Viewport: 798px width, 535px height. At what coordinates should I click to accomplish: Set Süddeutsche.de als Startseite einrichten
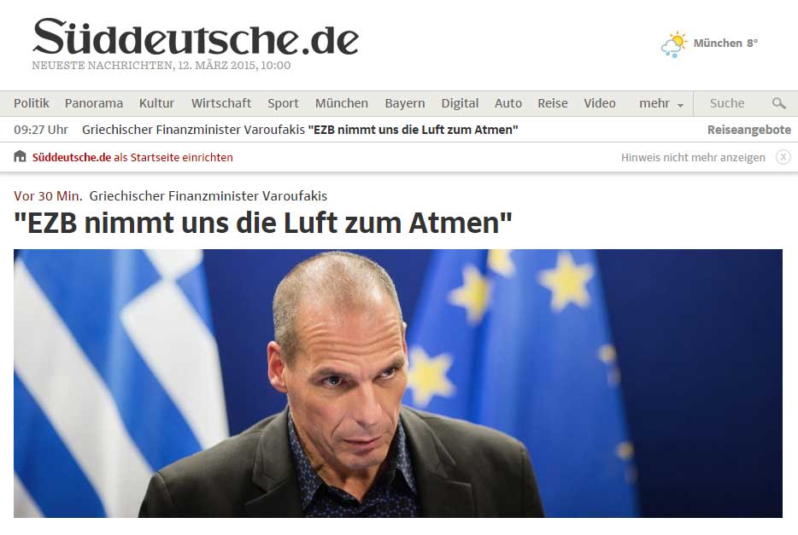(x=132, y=158)
